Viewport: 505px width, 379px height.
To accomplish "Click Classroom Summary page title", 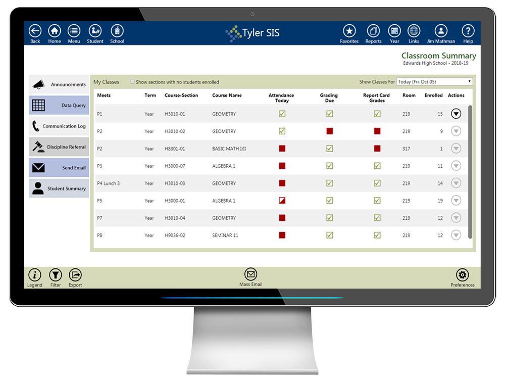I will pyautogui.click(x=439, y=56).
